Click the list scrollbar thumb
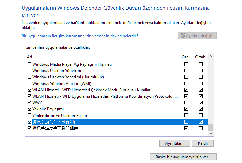This screenshot has height=163, width=242. pos(211,128)
